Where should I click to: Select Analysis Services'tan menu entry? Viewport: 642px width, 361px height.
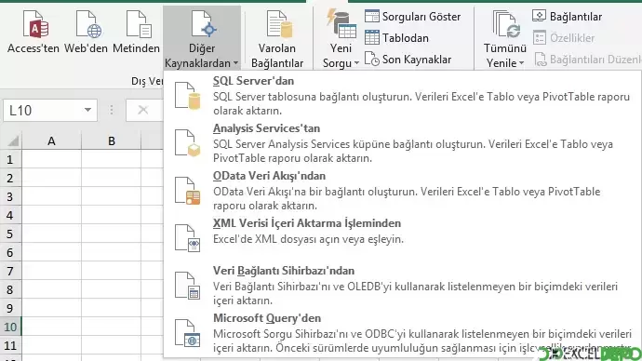(x=402, y=143)
